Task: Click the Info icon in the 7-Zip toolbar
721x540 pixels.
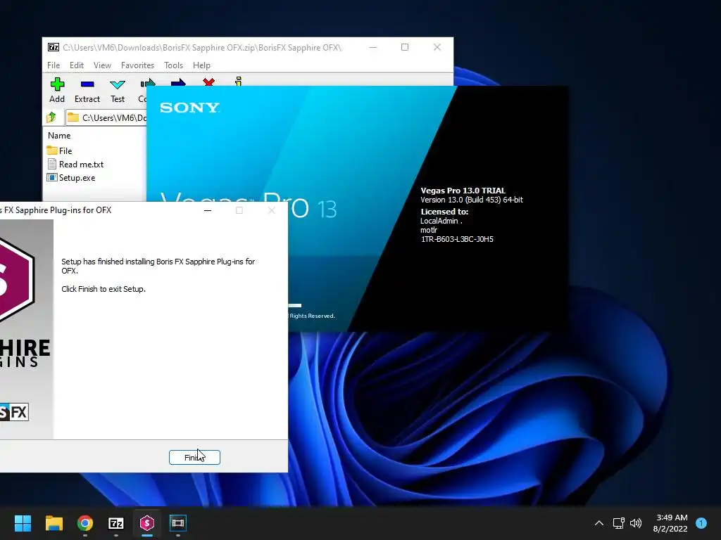Action: tap(238, 82)
